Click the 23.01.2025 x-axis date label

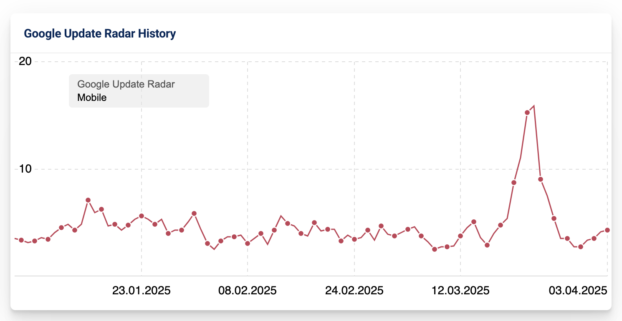click(142, 291)
